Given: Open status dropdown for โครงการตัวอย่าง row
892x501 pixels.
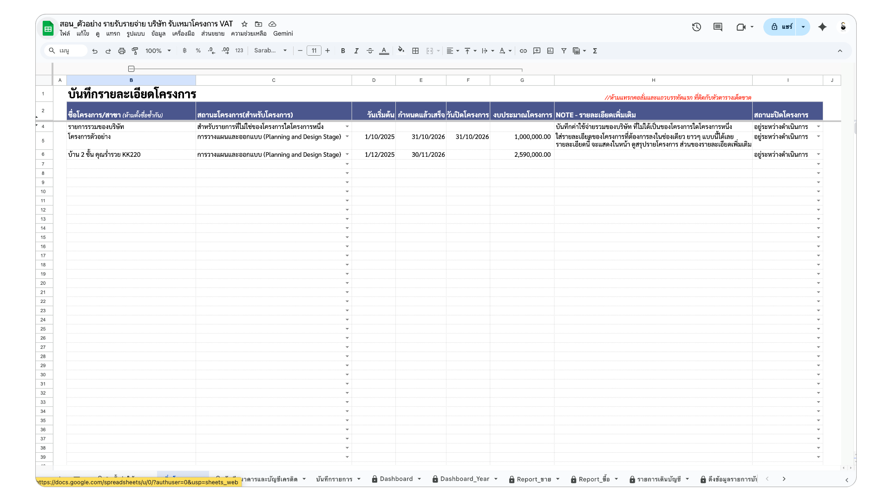Looking at the screenshot, I should (347, 137).
